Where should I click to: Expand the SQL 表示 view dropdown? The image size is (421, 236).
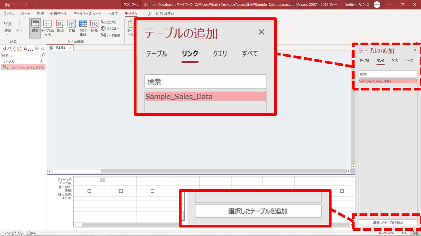coord(8,31)
